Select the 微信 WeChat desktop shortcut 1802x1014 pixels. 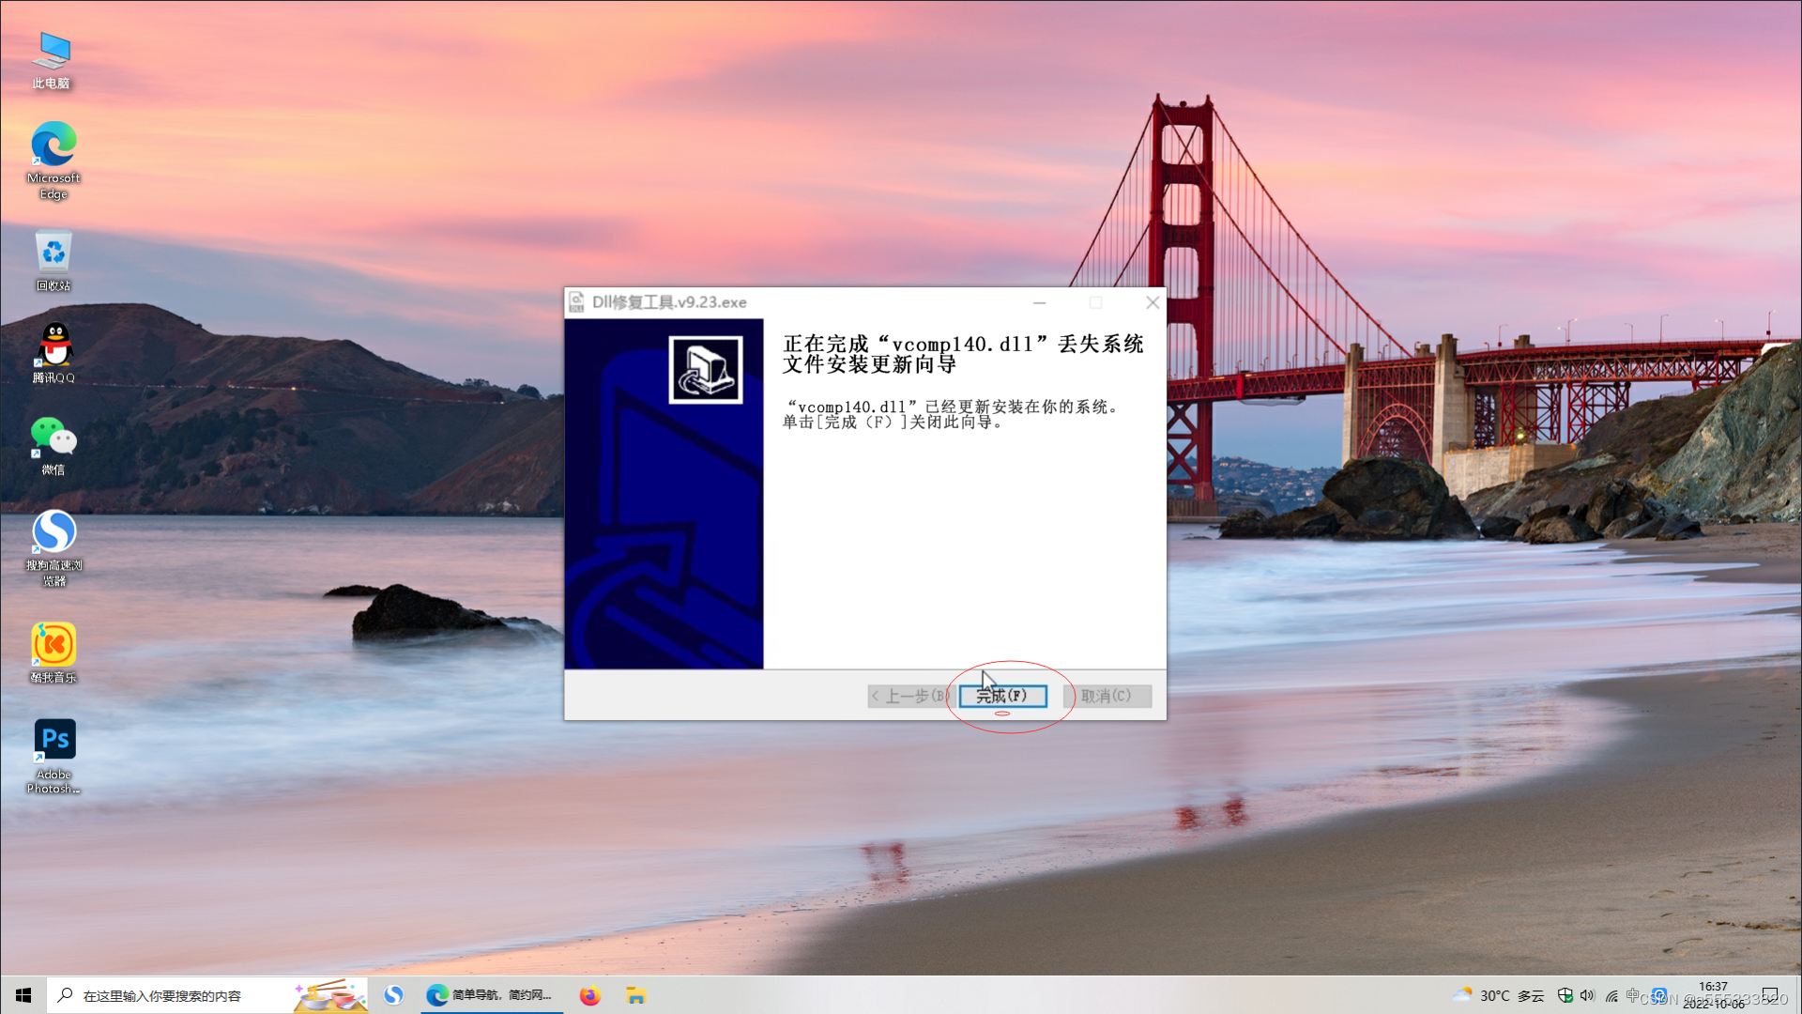click(x=53, y=446)
